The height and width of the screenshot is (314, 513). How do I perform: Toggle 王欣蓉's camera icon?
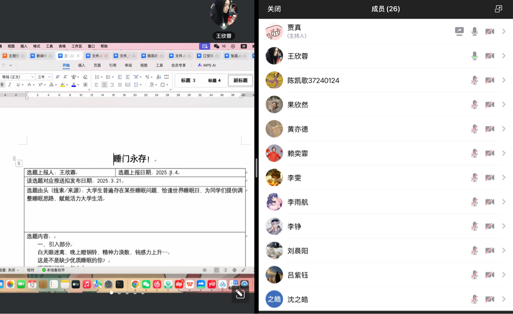click(489, 56)
